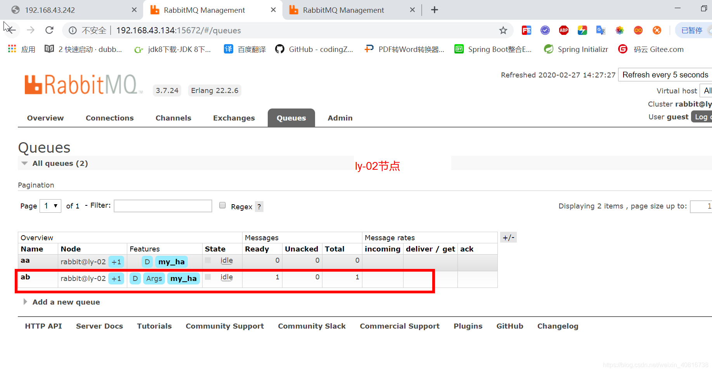Expand Add a new queue section
712x372 pixels.
pyautogui.click(x=62, y=302)
